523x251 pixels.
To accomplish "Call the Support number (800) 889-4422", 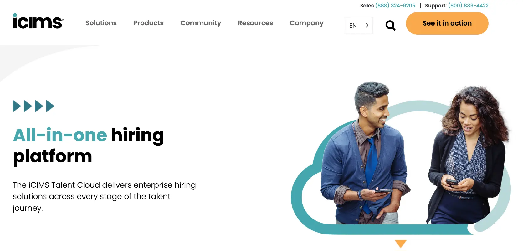I will pyautogui.click(x=468, y=6).
